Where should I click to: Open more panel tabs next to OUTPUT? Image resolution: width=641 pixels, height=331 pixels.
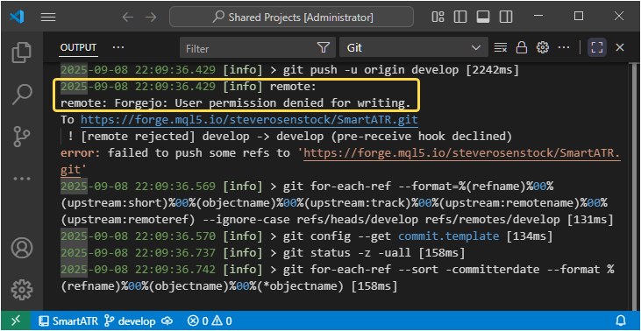point(118,48)
